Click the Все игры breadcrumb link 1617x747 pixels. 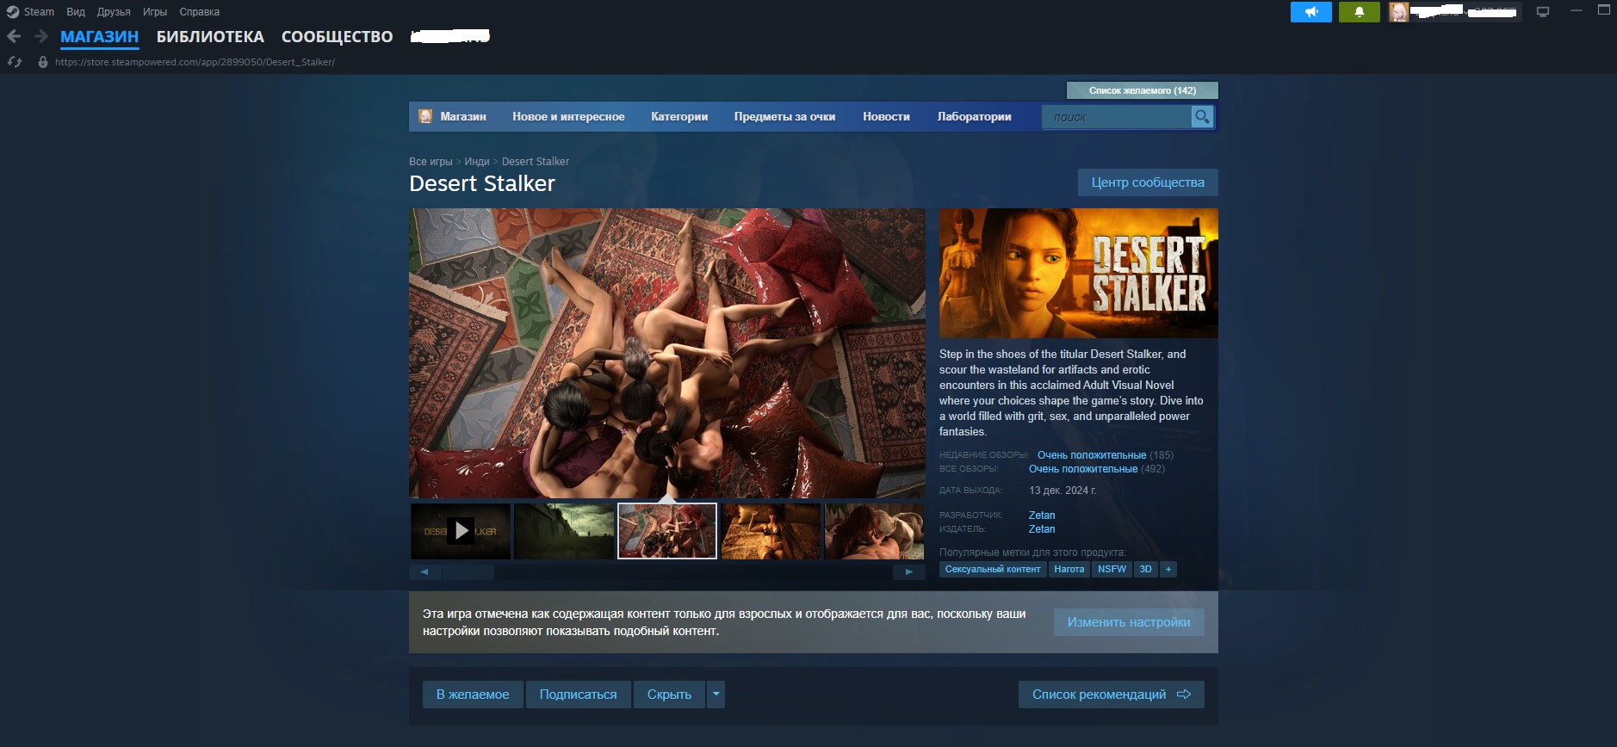click(431, 162)
